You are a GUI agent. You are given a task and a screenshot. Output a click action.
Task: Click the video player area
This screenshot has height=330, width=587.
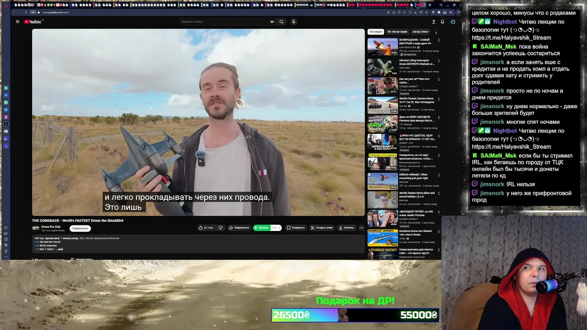click(198, 122)
